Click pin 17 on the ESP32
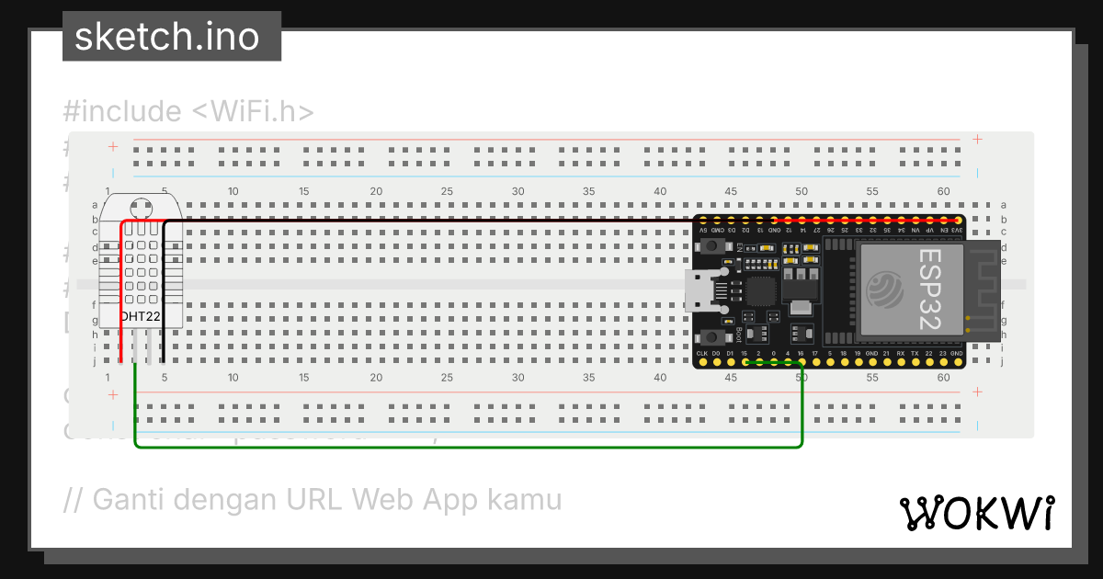1103x579 pixels. click(x=816, y=363)
